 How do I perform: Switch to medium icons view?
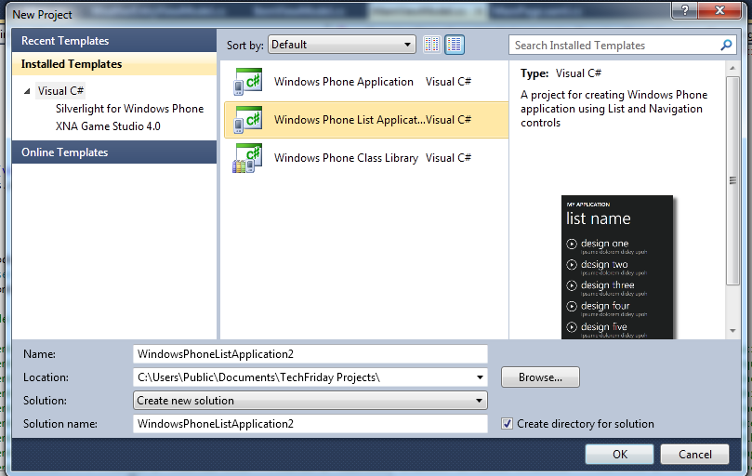455,45
